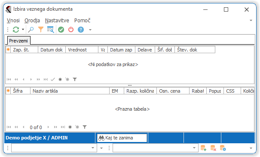This screenshot has height=157, width=260.
Task: Open the bottom-left combo box
Action: (x=54, y=148)
